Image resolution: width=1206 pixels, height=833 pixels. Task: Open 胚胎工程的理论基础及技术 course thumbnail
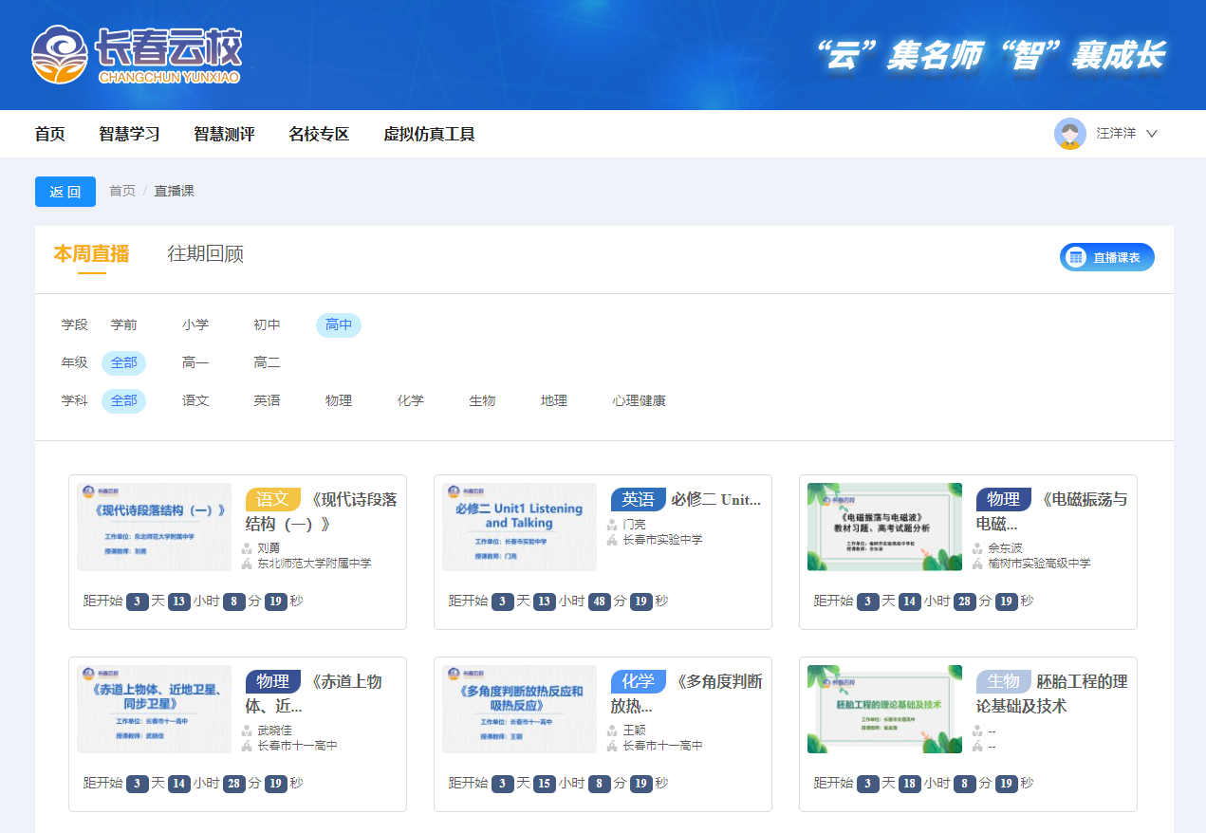pos(884,709)
